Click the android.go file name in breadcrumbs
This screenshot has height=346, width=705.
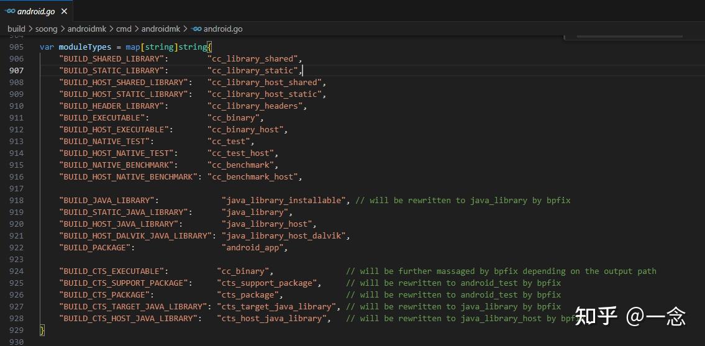223,29
